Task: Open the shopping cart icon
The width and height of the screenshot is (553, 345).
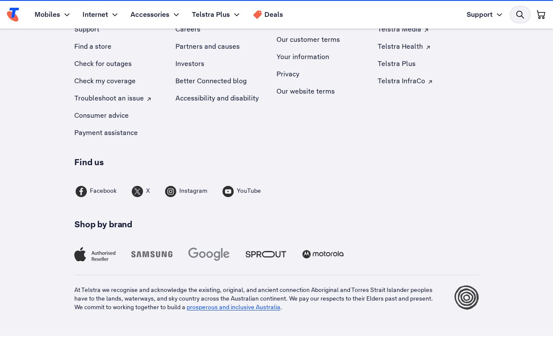Action: pyautogui.click(x=541, y=15)
